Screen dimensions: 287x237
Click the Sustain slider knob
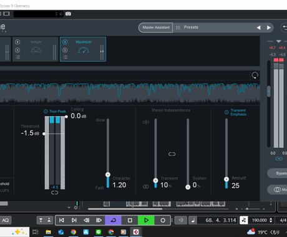(188, 187)
